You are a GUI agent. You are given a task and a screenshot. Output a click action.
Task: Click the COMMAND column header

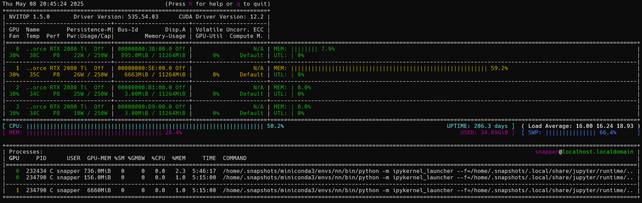click(x=234, y=158)
